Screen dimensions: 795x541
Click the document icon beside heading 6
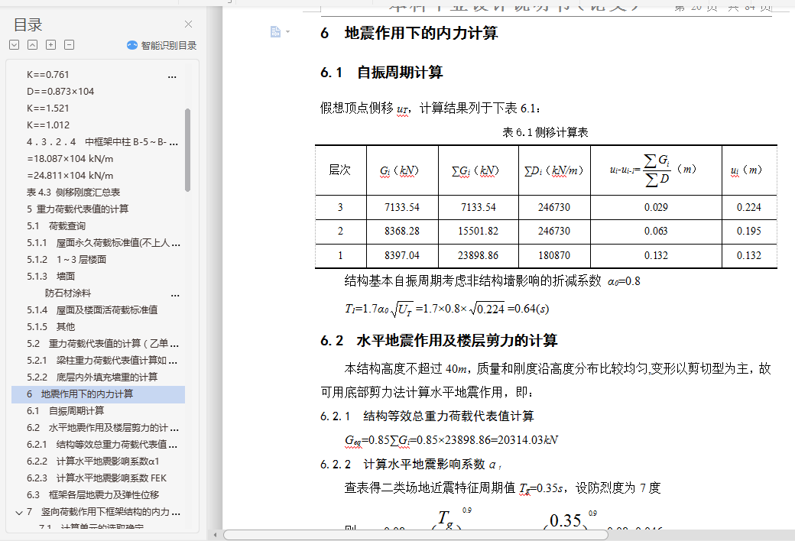click(x=275, y=32)
